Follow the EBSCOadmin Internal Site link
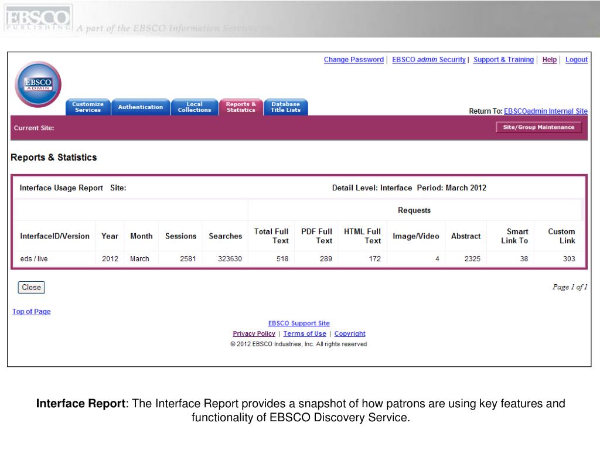The width and height of the screenshot is (600, 450). [x=546, y=111]
